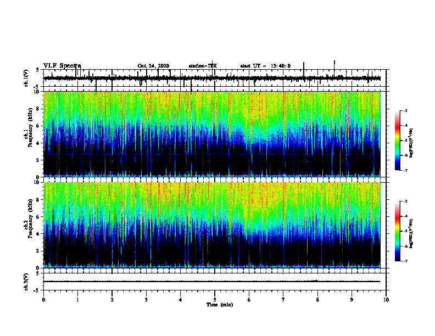Click the ch.2 colorbar log(PSD) unit label
Viewport: 435px width, 336px height.
click(411, 233)
